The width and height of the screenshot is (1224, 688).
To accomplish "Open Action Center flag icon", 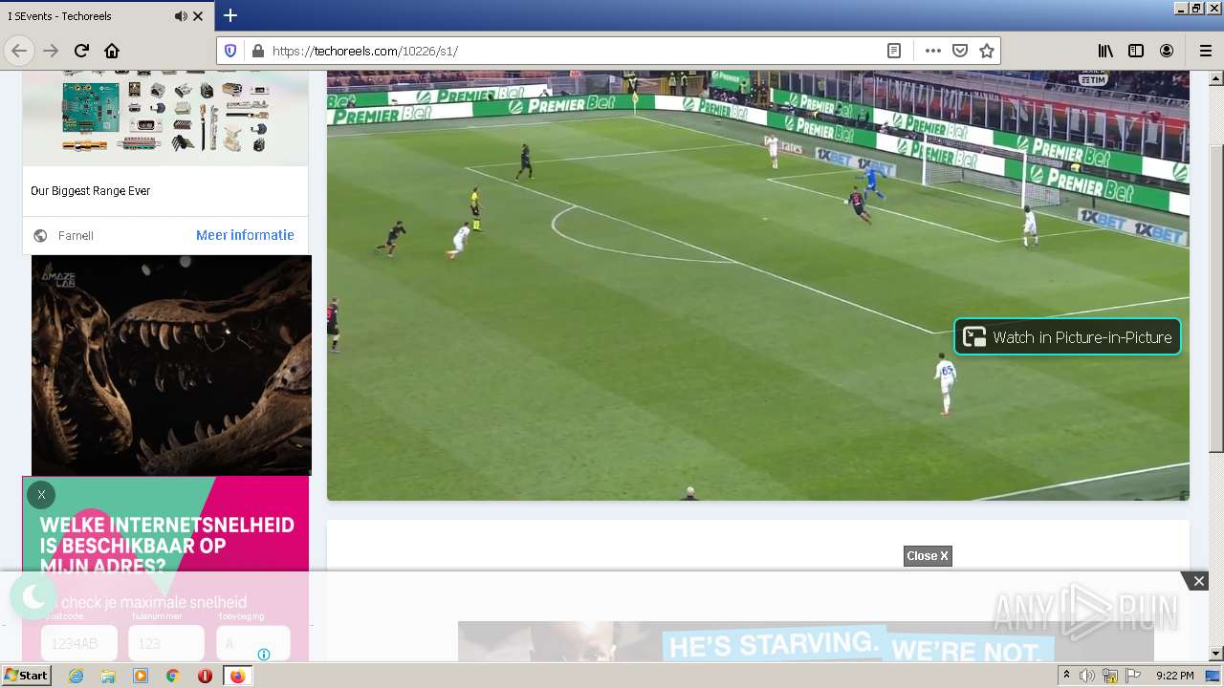I will click(1133, 676).
